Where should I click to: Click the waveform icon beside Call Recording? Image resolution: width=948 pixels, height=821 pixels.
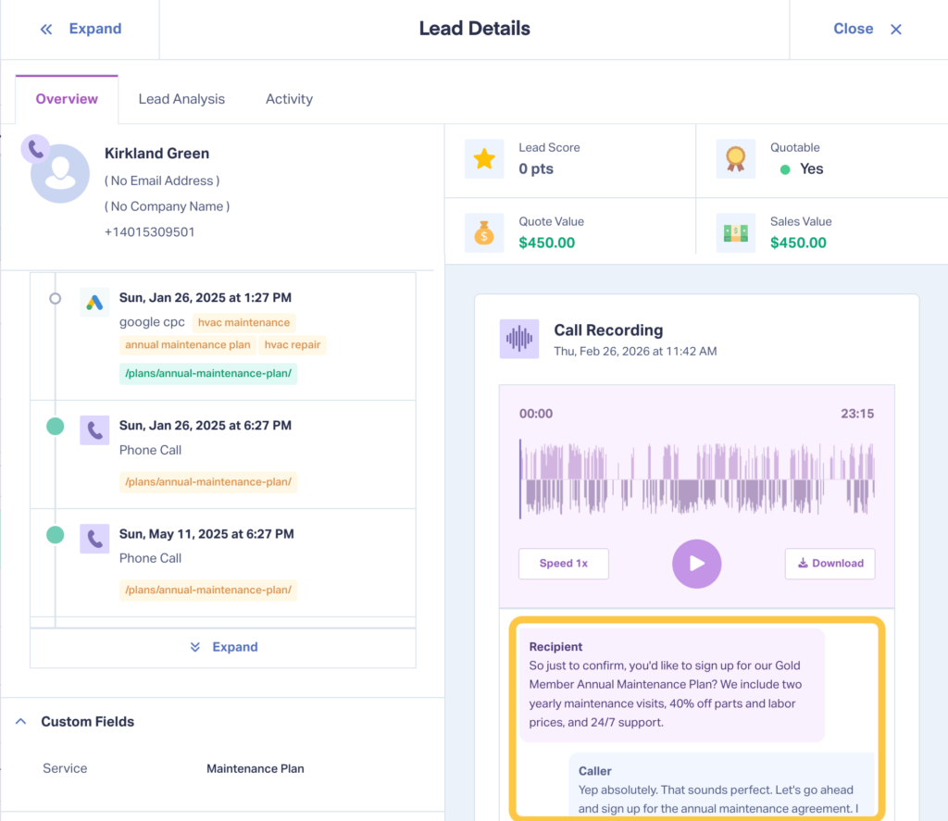519,340
